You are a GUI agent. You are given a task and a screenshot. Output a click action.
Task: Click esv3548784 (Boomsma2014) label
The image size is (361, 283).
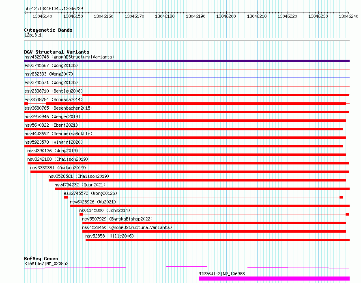(54, 99)
